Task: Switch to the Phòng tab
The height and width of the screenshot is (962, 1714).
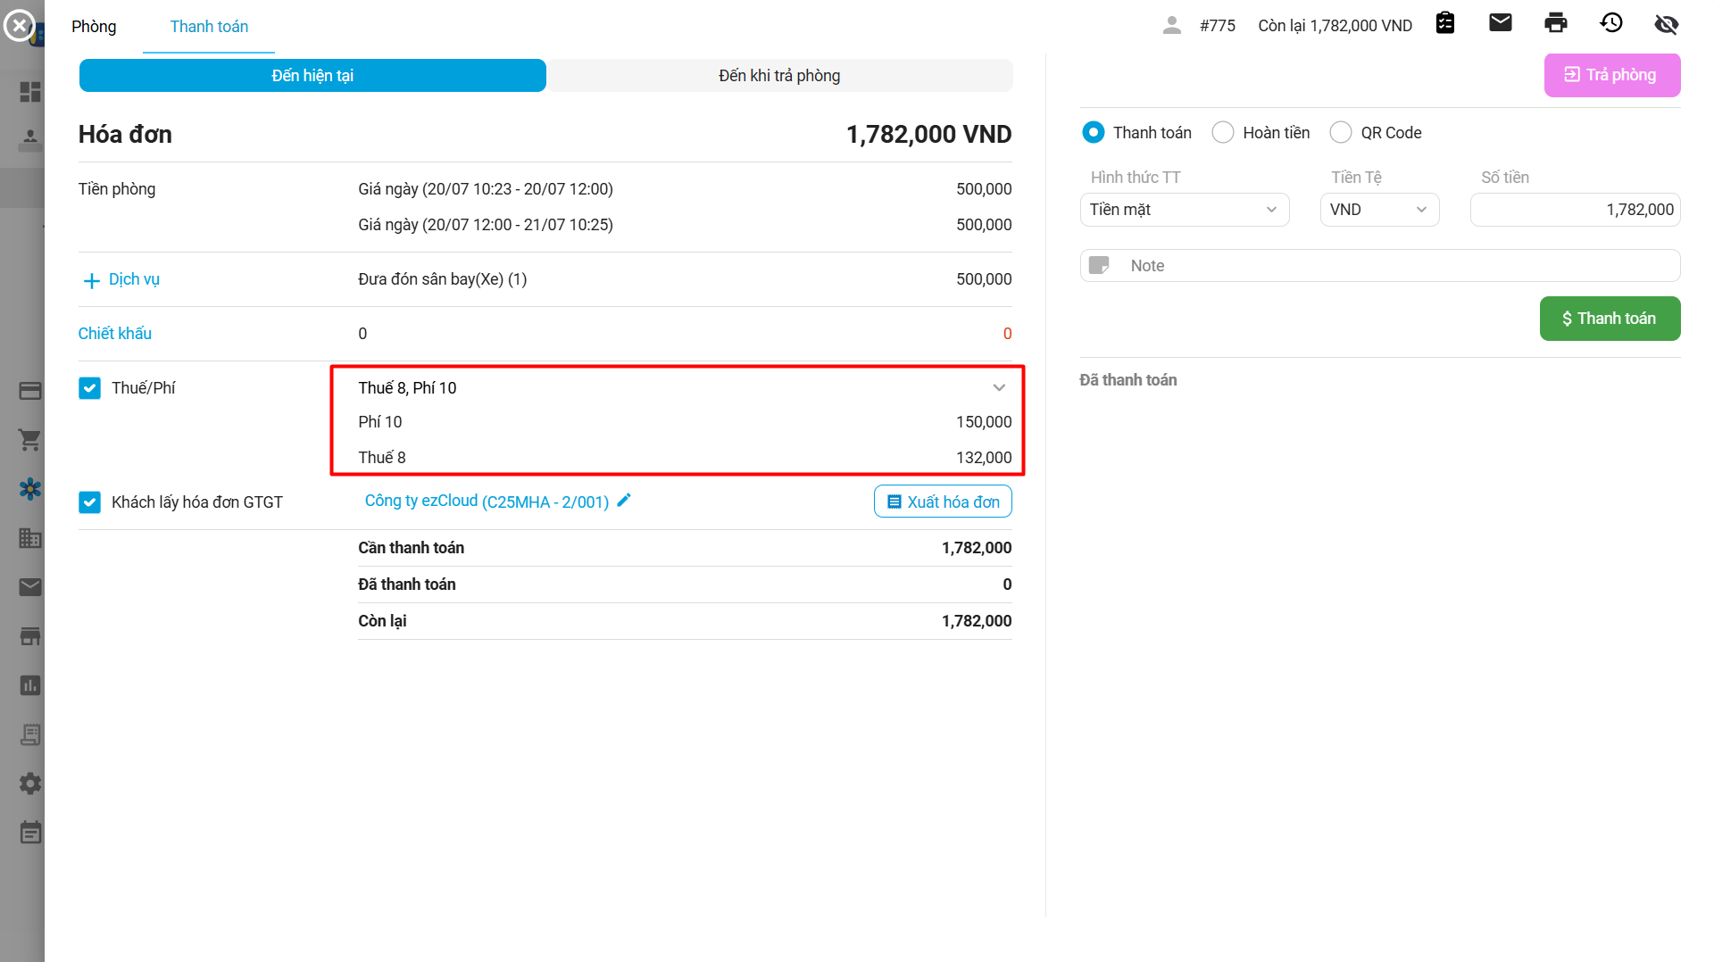Action: [x=94, y=27]
